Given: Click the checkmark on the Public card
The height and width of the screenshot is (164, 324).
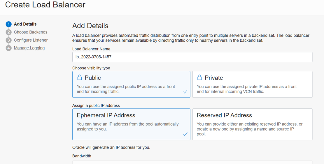Looking at the screenshot, I should point(185,91).
